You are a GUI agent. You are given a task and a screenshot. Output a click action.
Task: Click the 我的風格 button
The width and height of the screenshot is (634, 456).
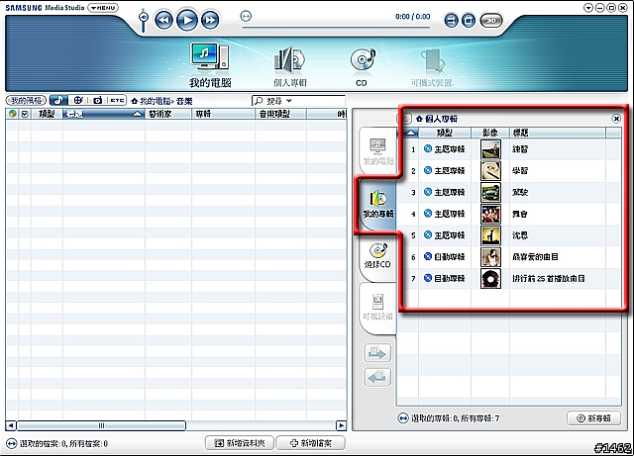tap(27, 100)
